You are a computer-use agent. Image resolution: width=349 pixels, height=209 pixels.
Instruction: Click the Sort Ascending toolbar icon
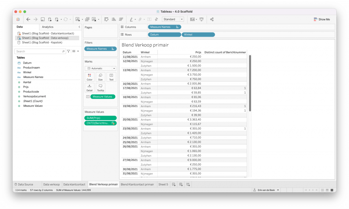pyautogui.click(x=113, y=19)
